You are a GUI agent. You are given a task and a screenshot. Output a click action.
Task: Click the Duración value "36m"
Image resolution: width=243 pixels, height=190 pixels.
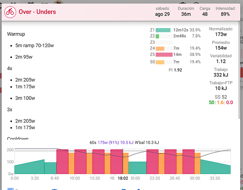[186, 14]
